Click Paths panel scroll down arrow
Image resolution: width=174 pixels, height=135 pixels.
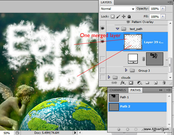[169, 125]
